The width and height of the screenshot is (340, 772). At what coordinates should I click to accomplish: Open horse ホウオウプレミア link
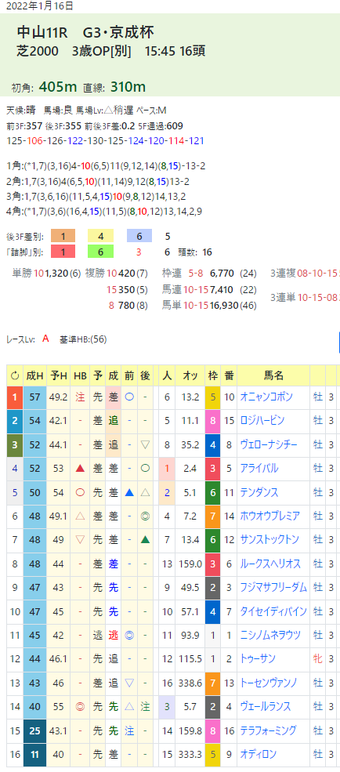[x=269, y=516]
